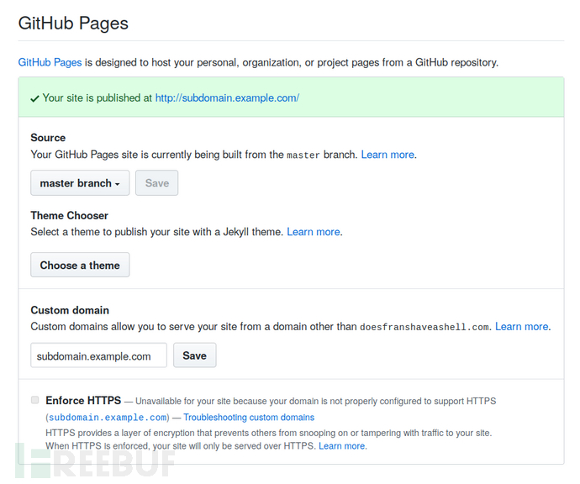Open the published site URL http://subdomain.example.com/

pos(227,98)
